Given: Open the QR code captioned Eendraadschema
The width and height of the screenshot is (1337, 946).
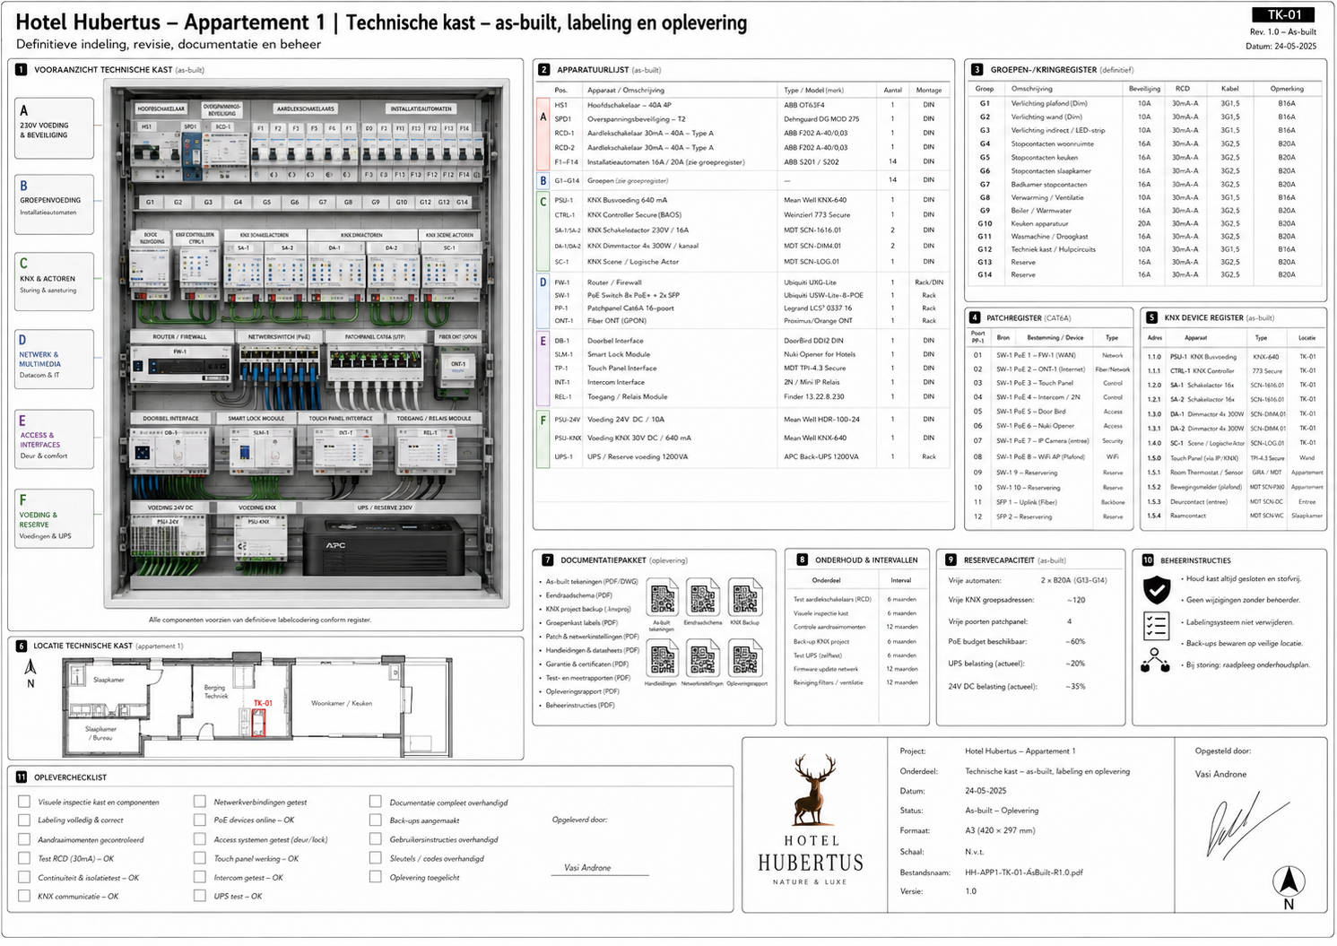Looking at the screenshot, I should (x=703, y=597).
